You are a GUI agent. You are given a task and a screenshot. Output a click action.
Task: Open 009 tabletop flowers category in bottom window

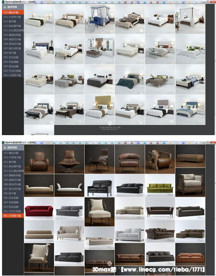(x=13, y=180)
